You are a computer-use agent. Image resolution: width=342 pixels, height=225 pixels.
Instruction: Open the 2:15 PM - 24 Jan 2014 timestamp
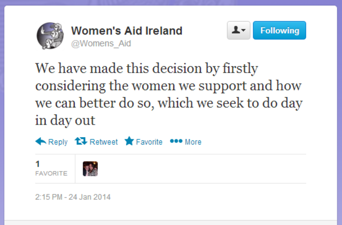coord(73,197)
